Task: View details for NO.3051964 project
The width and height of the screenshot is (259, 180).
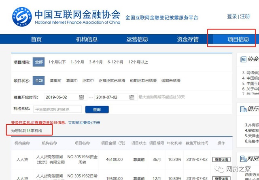Action: click(x=221, y=159)
